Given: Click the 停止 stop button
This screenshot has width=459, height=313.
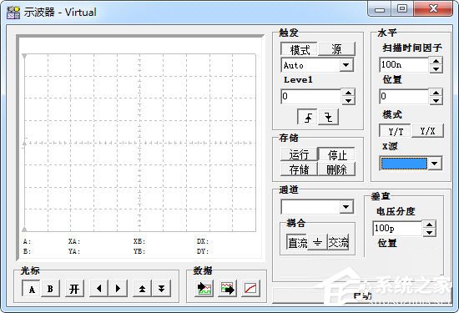Looking at the screenshot, I should point(336,154).
